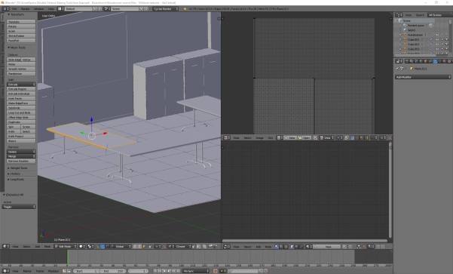Click the Smooth Vertex button
The image size is (453, 274).
click(21, 69)
